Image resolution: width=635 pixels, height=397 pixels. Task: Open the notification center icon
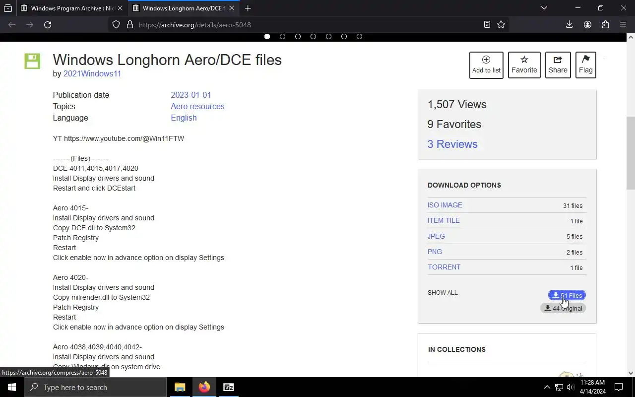pos(619,387)
